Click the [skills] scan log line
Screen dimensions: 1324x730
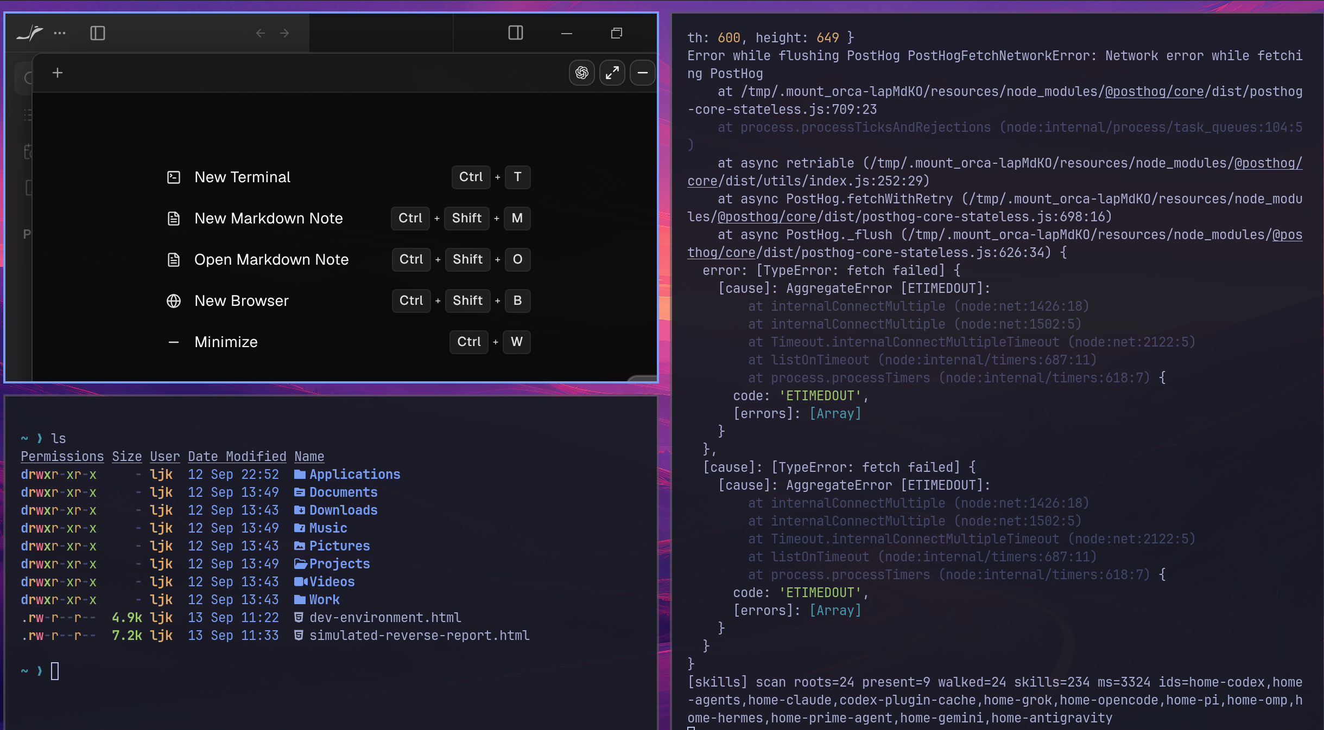click(x=994, y=700)
